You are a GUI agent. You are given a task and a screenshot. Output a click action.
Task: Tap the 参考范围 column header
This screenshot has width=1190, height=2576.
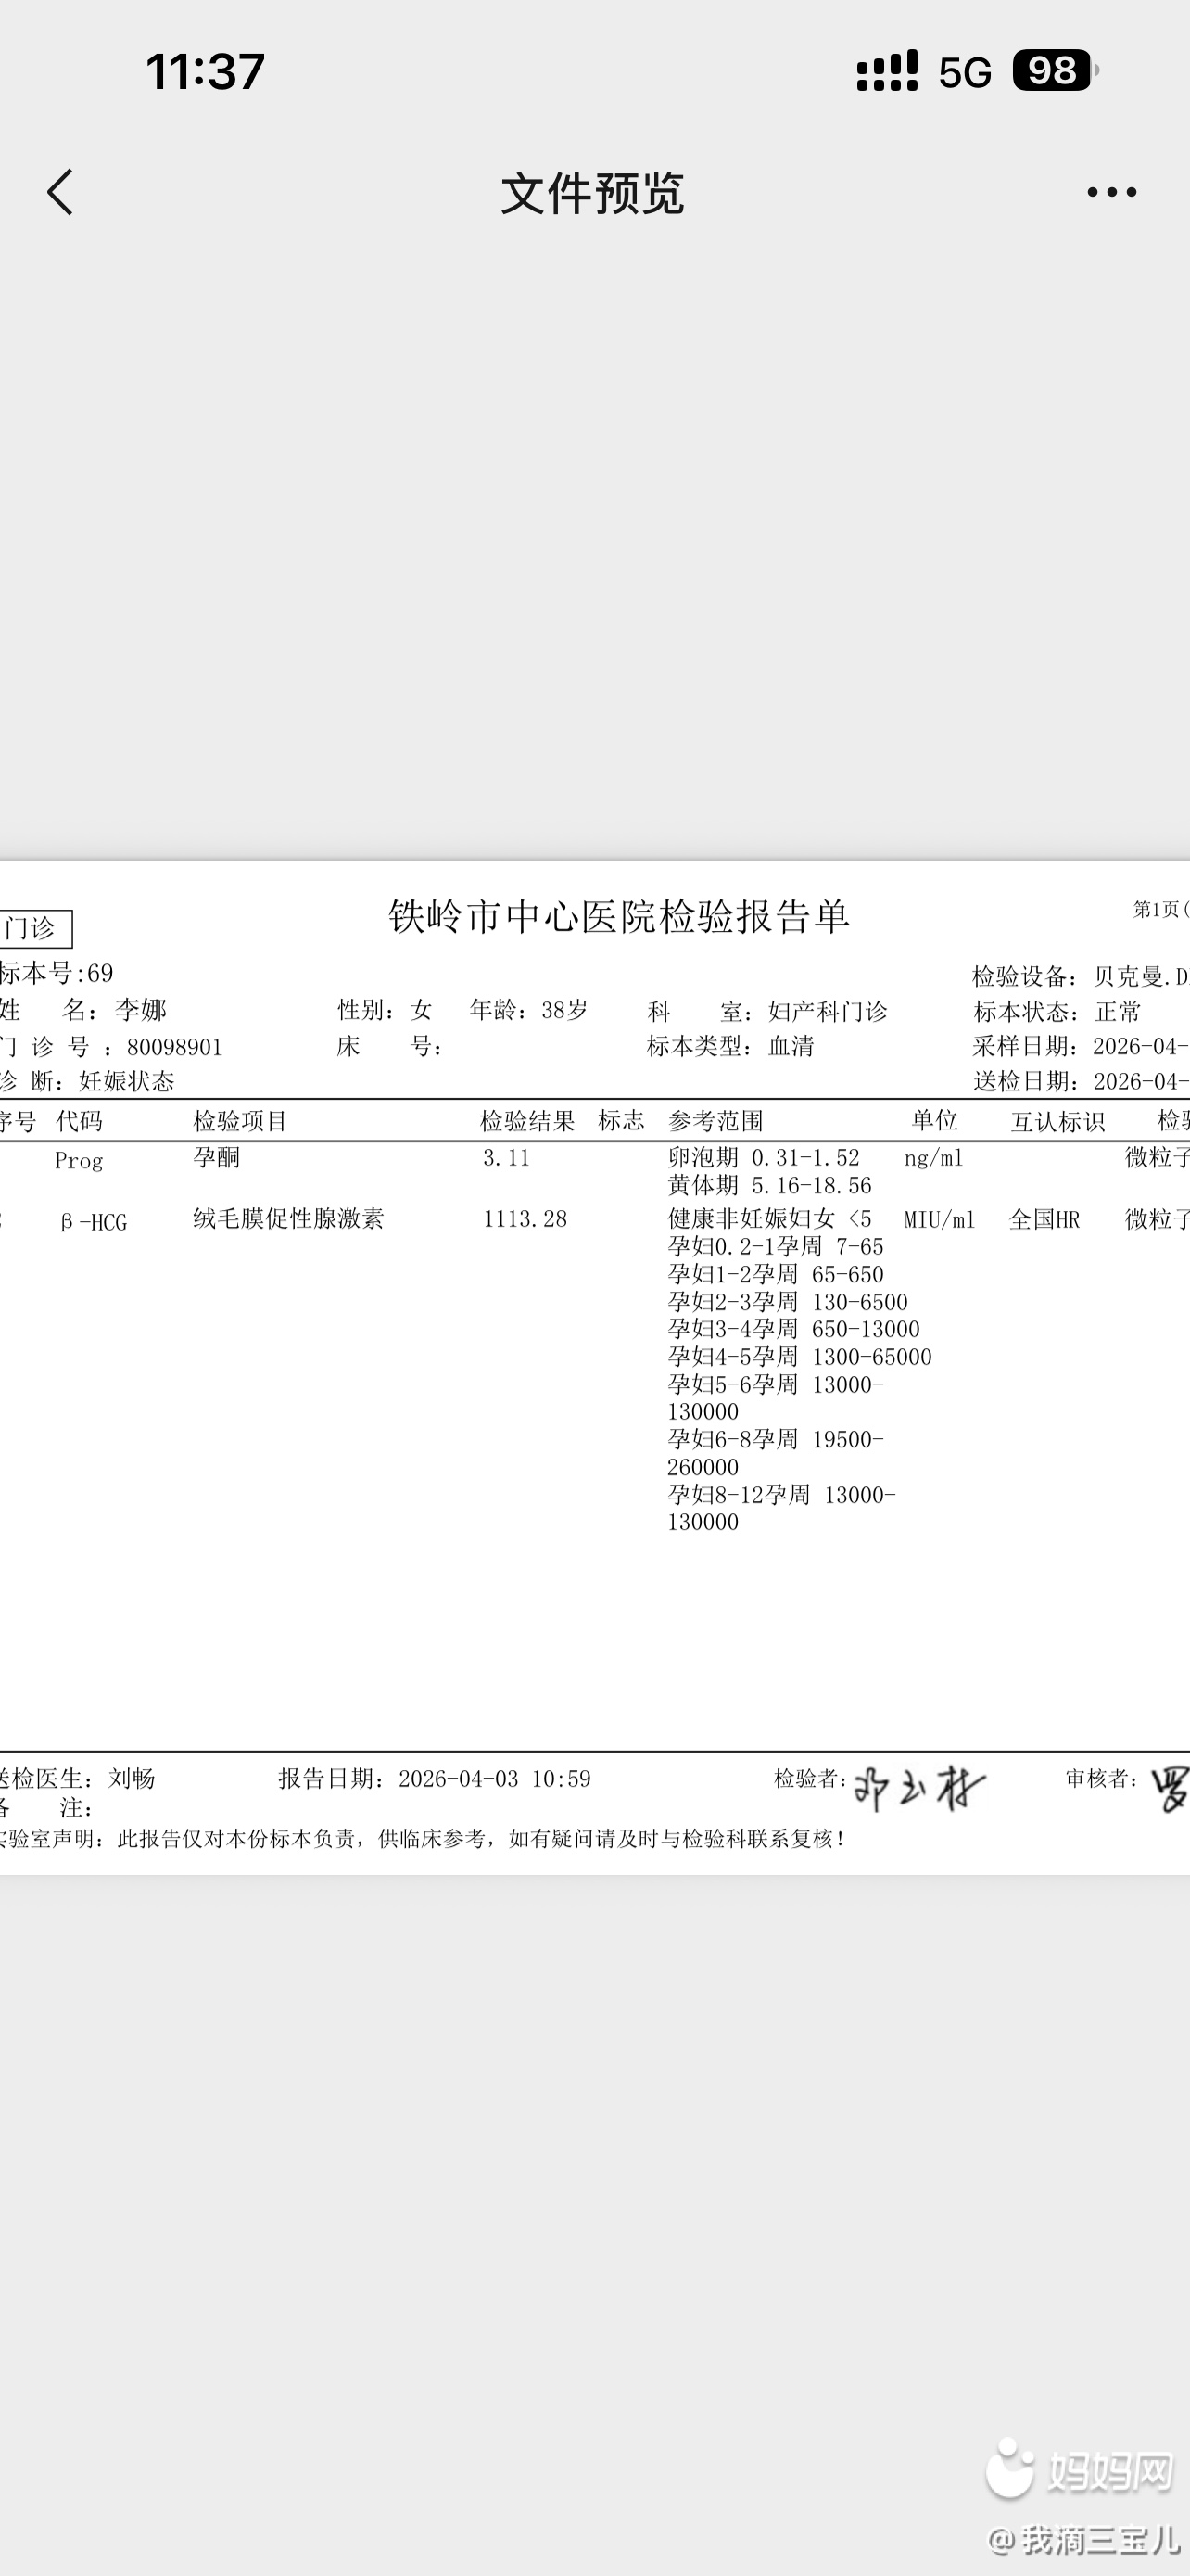pyautogui.click(x=715, y=1121)
